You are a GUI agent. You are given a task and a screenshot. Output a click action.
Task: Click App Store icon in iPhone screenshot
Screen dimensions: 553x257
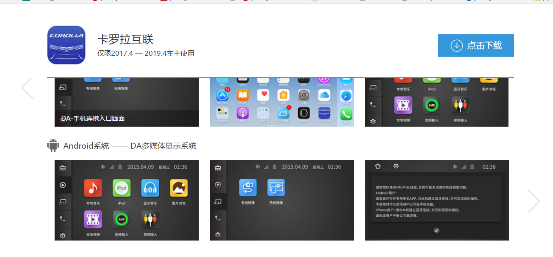[223, 95]
